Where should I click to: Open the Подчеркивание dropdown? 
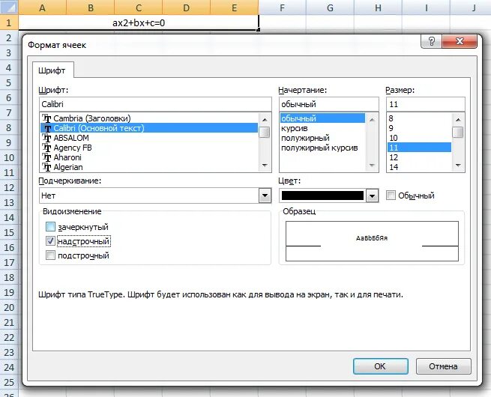[265, 196]
